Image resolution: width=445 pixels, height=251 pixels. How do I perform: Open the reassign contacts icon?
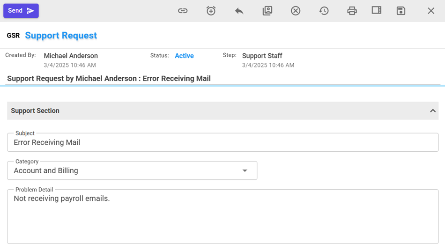(x=267, y=11)
